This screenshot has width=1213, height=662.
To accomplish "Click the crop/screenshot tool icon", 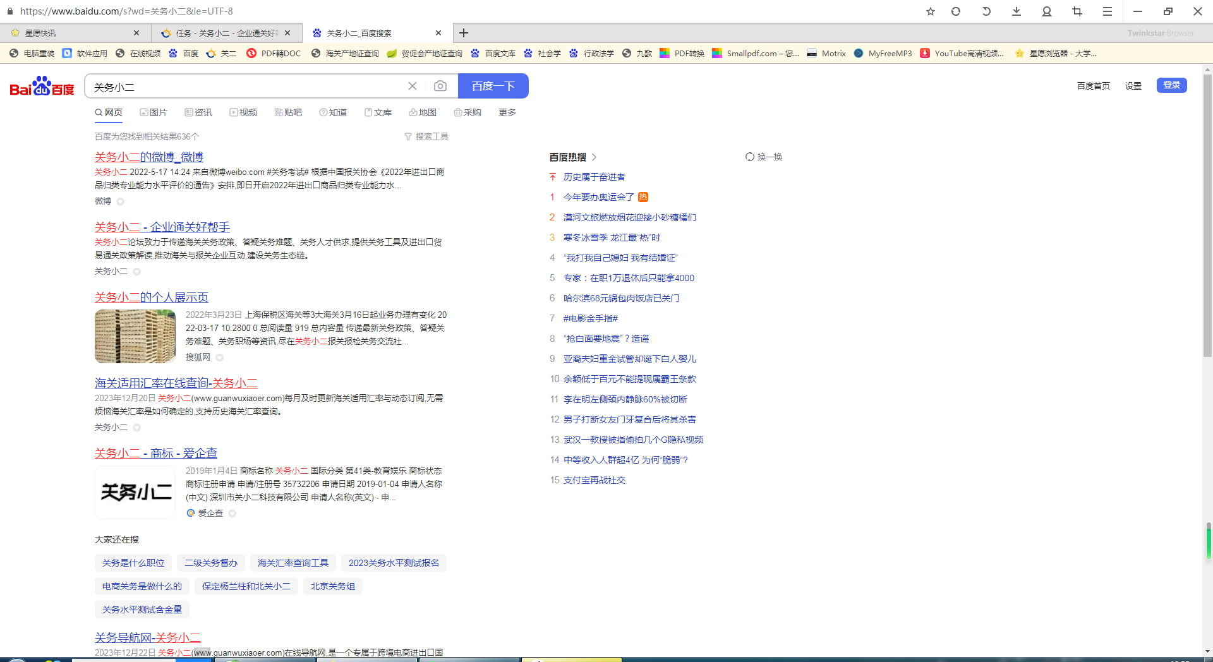I will coord(1077,11).
